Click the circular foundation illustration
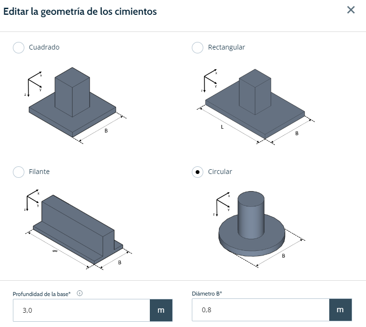 (x=251, y=225)
